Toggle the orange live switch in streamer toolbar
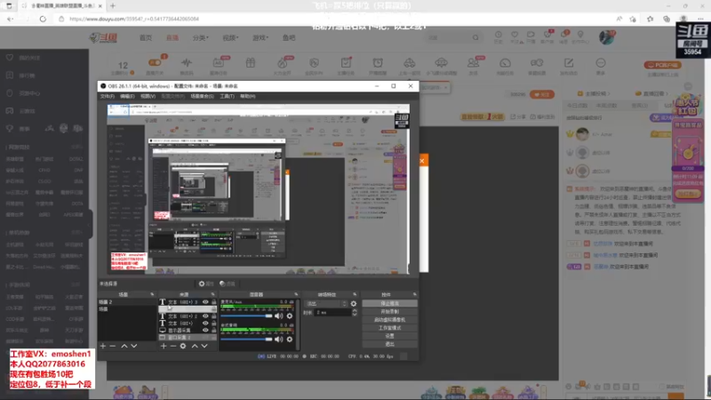The image size is (711, 400). pyautogui.click(x=155, y=62)
